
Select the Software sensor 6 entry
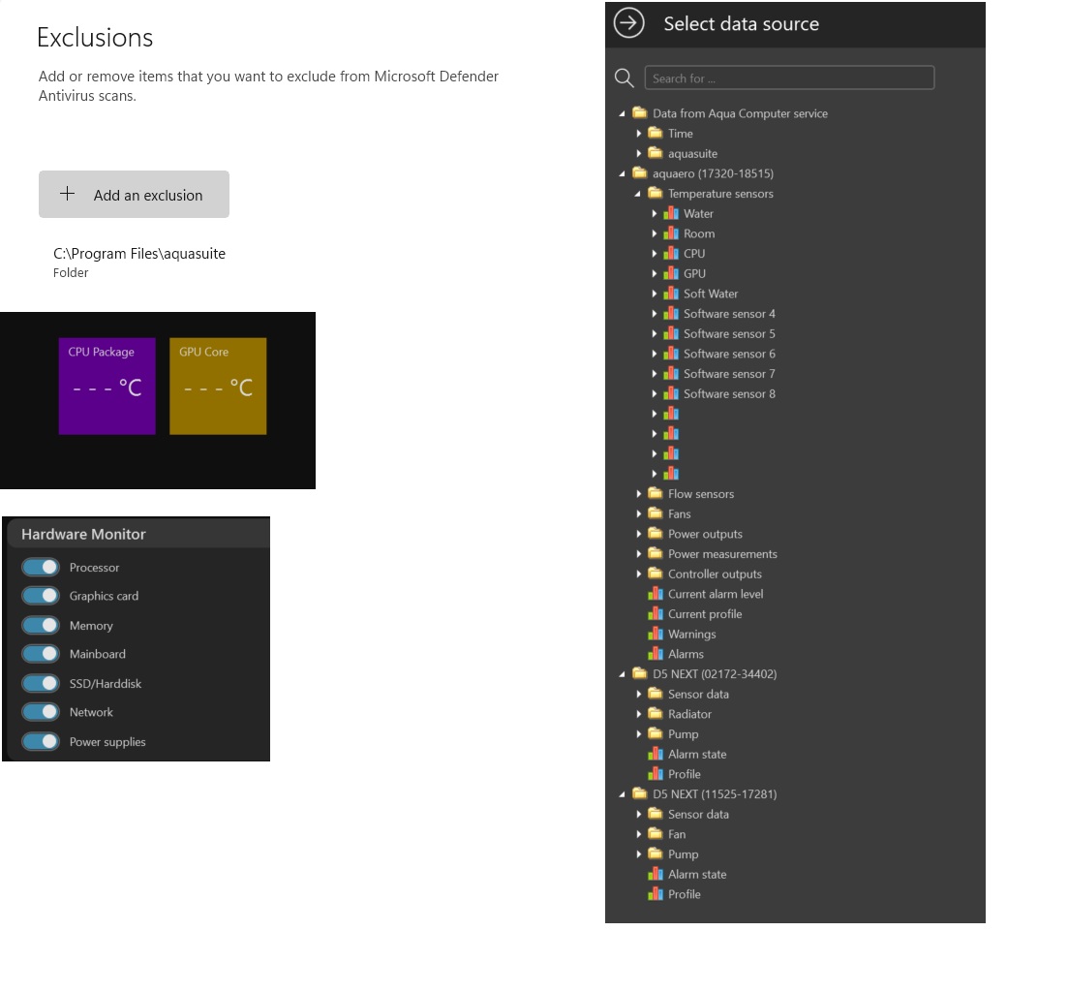pos(729,354)
